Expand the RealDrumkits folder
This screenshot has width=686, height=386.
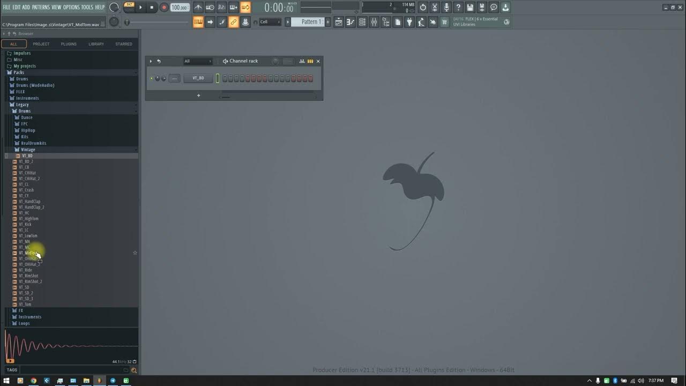(33, 143)
